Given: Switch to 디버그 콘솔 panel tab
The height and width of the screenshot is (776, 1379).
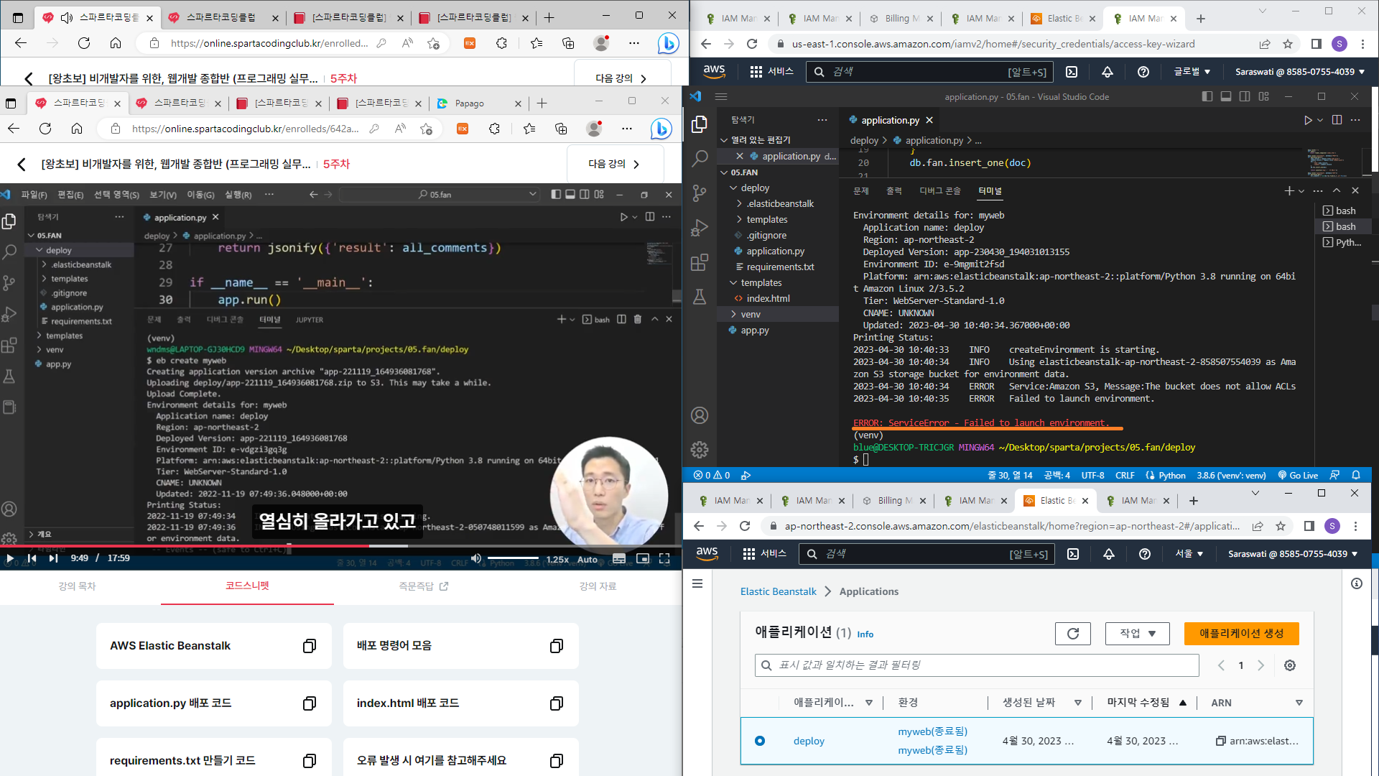Looking at the screenshot, I should (939, 190).
